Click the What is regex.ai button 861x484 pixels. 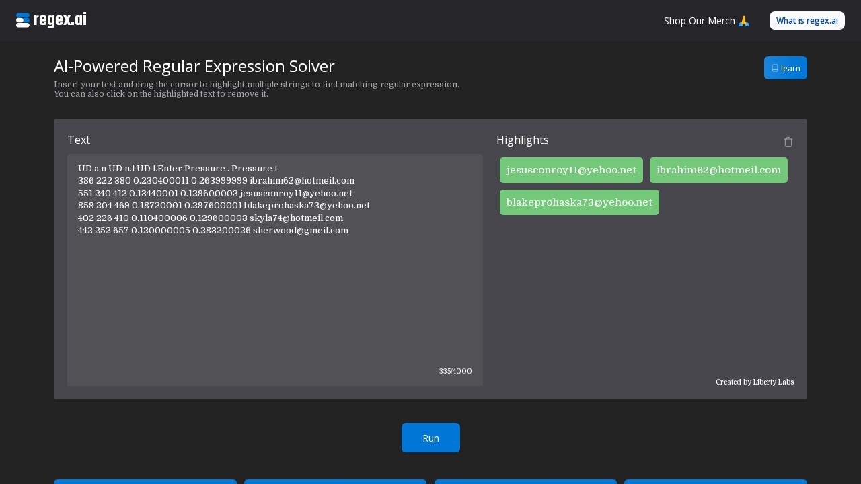(x=807, y=20)
